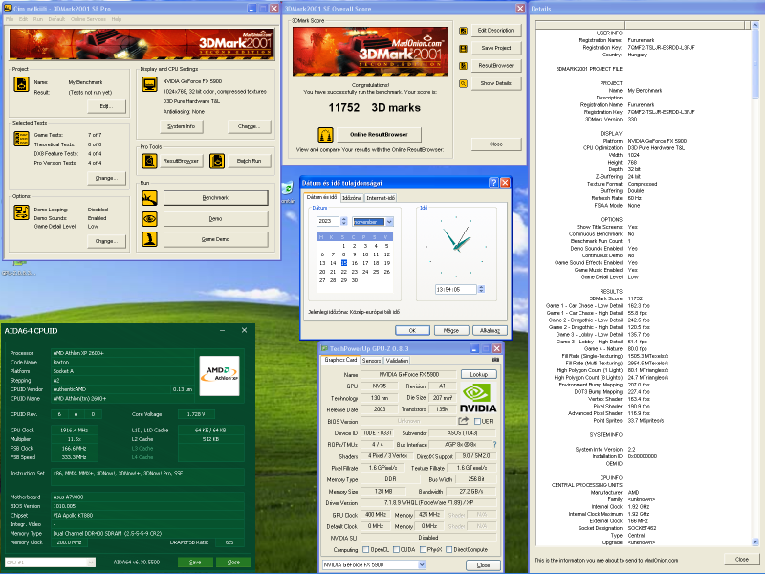
Task: Click the Demo eye icon
Action: tap(149, 219)
